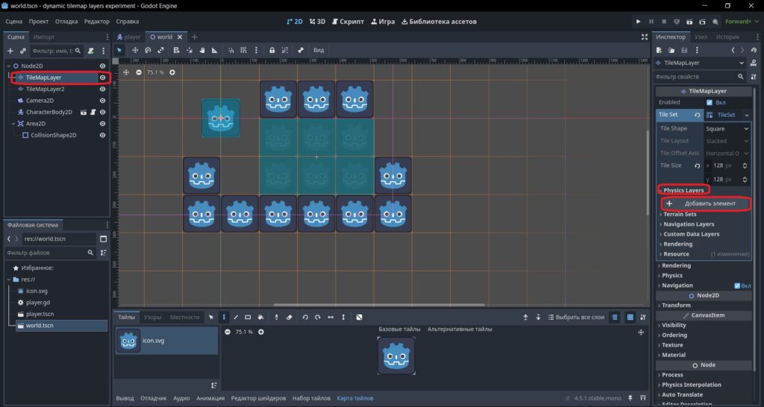
Task: Hide the Area2D node
Action: 102,124
